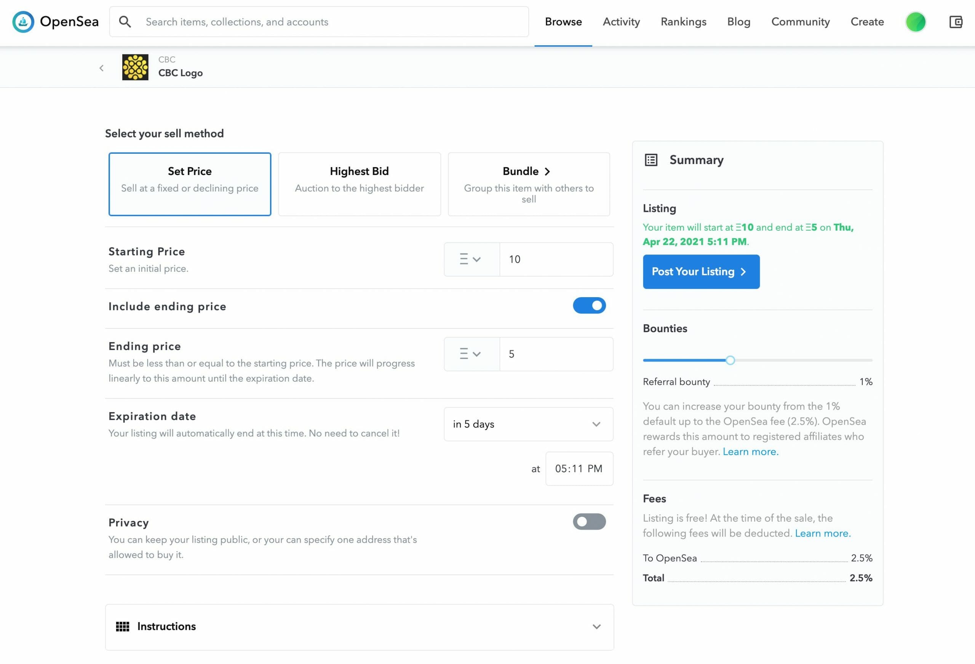Open the wallet icon in header
This screenshot has height=664, width=975.
[x=955, y=22]
